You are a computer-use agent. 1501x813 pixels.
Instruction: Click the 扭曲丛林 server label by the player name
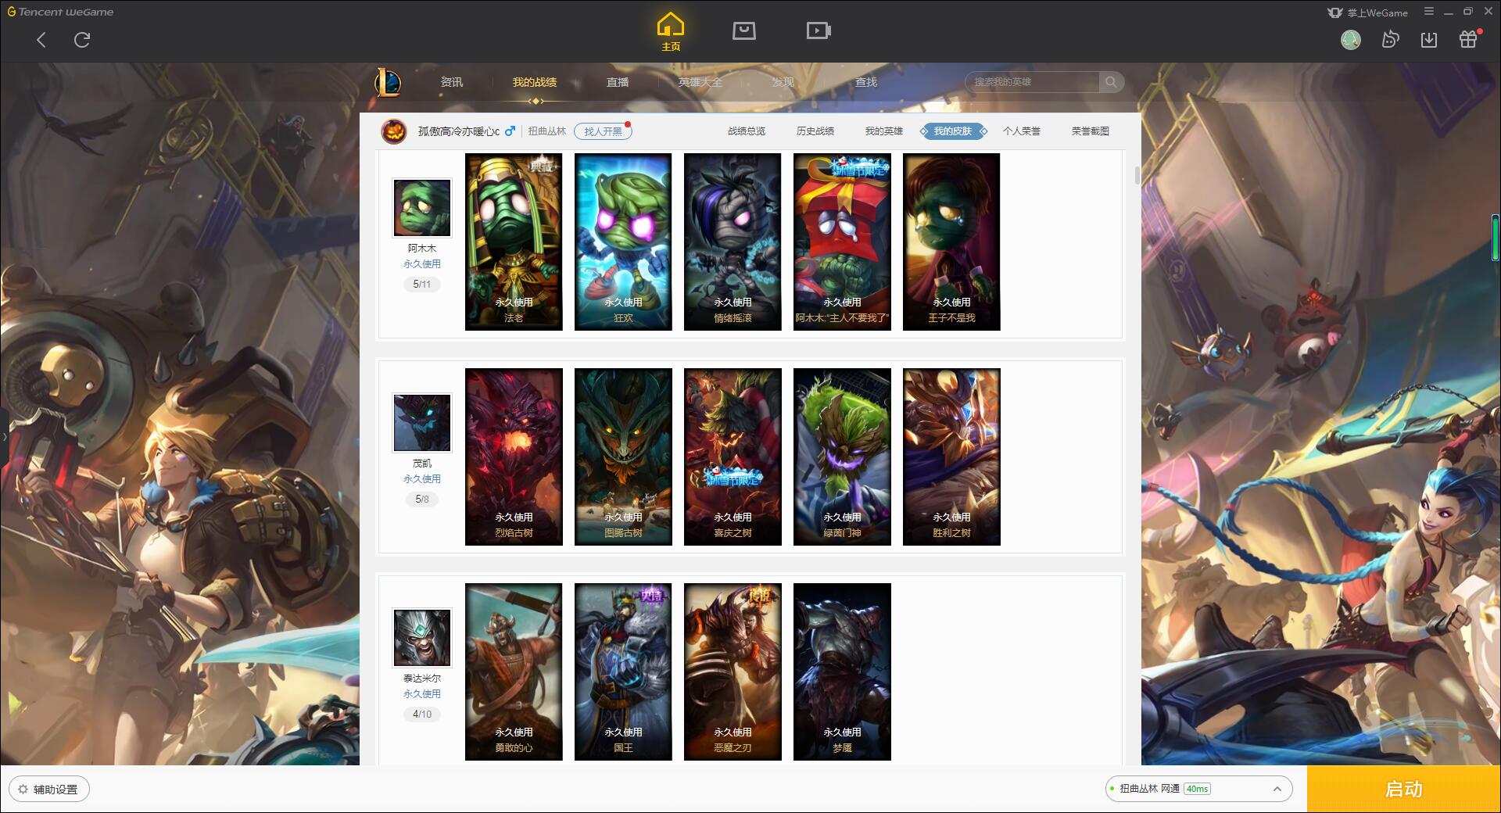click(x=547, y=131)
